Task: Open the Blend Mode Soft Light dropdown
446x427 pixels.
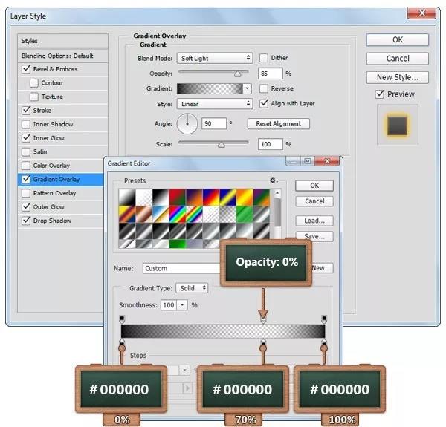Action: click(x=215, y=58)
